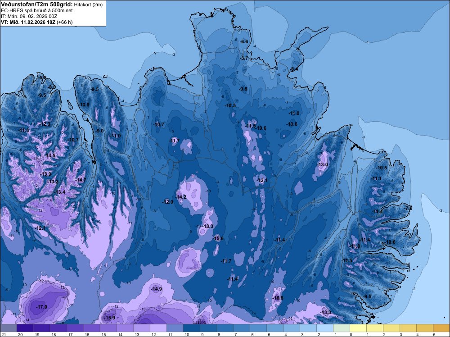Click the -8.4 temperature label
The image size is (450, 337).
293,69
